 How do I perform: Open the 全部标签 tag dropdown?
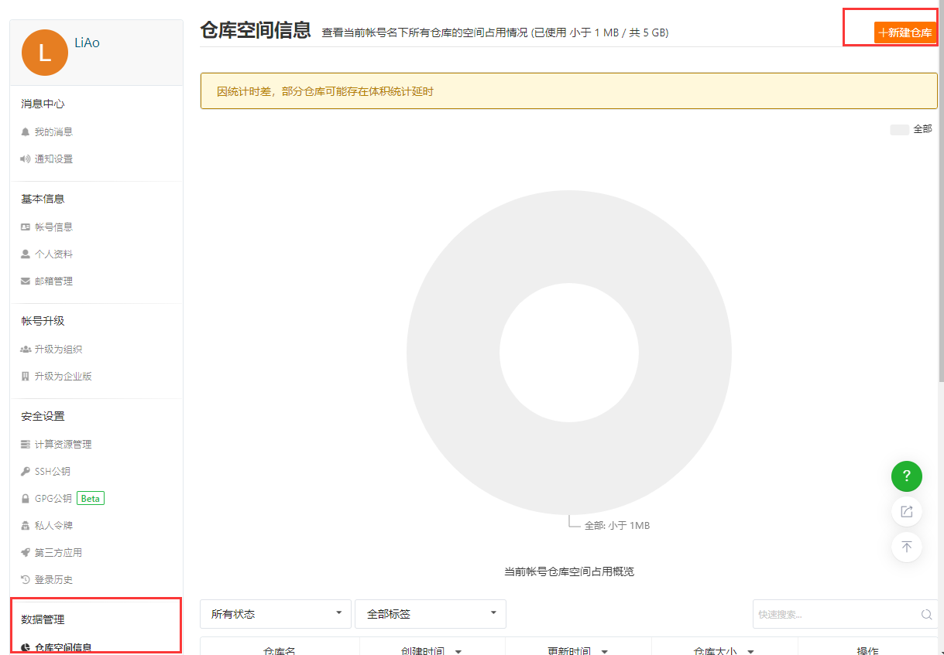pos(430,613)
